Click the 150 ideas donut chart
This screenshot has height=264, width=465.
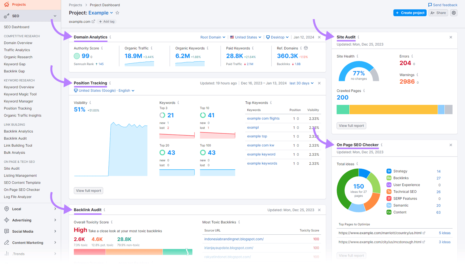click(358, 190)
